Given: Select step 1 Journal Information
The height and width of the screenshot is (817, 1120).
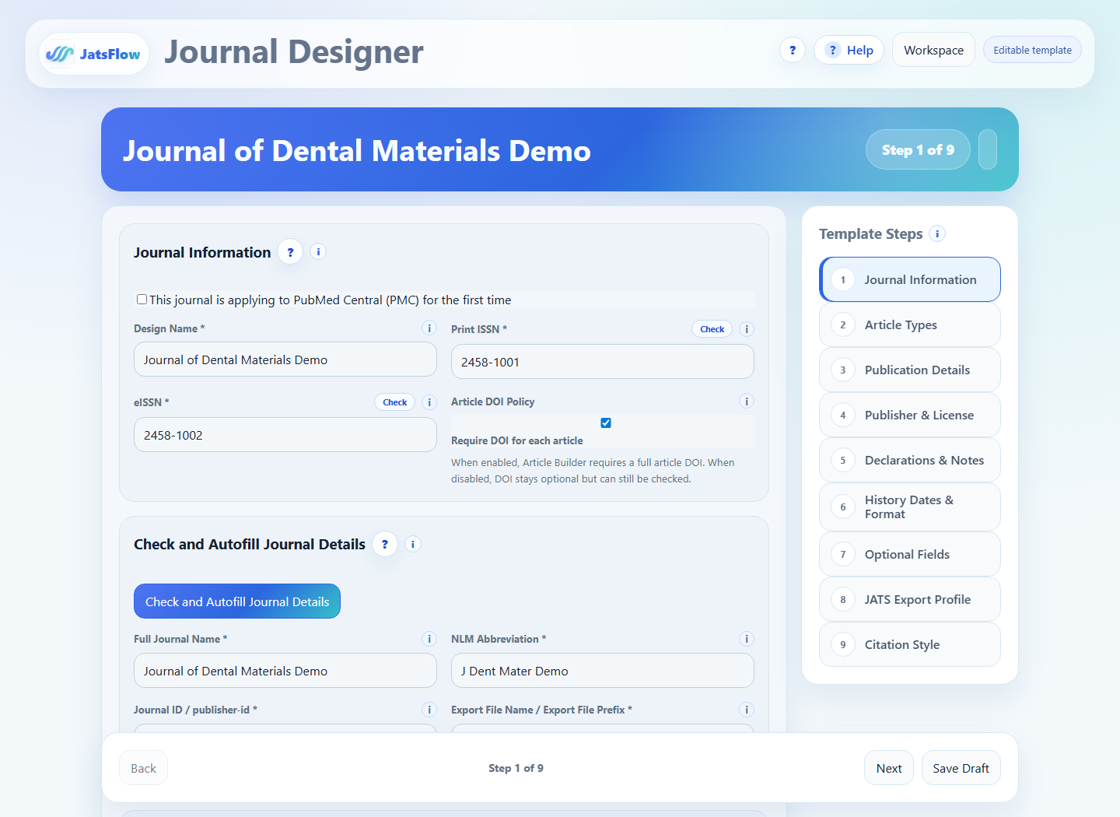Looking at the screenshot, I should point(910,279).
